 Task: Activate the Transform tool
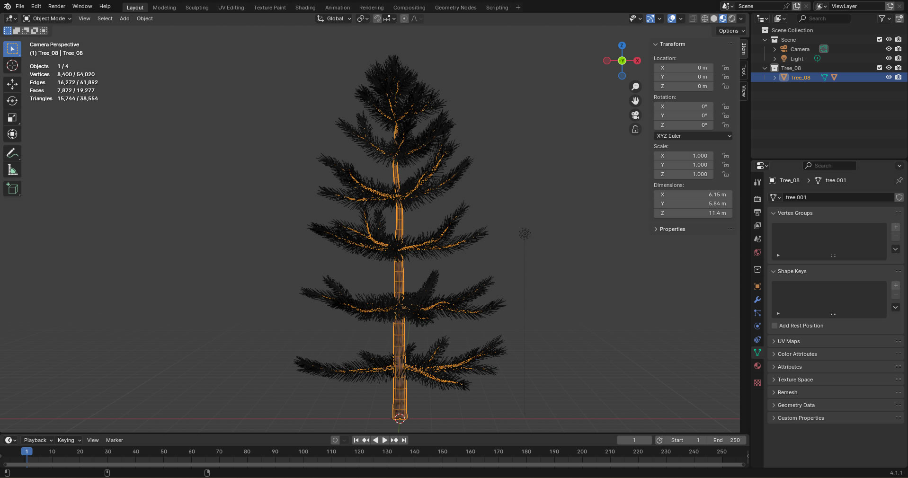[12, 134]
